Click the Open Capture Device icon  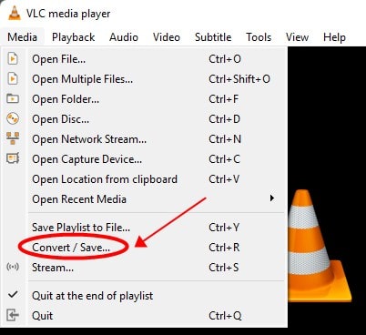(x=13, y=158)
